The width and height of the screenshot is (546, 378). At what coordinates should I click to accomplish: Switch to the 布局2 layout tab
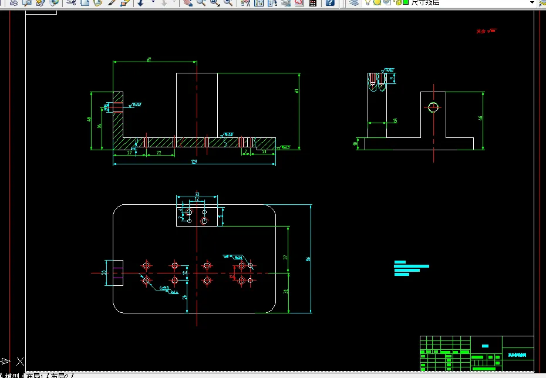click(x=59, y=376)
